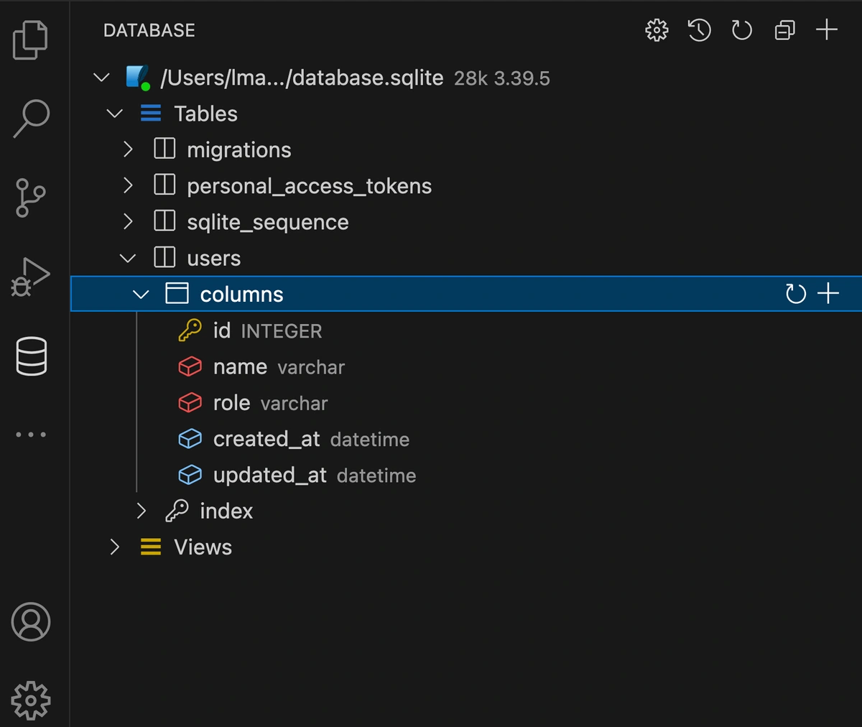Image resolution: width=862 pixels, height=727 pixels.
Task: Open Run and Debug view
Action: pyautogui.click(x=30, y=277)
